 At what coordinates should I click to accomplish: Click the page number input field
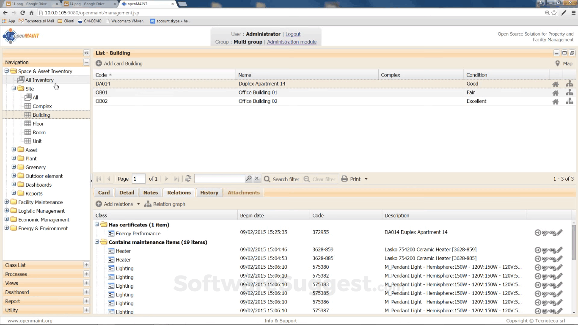tap(138, 179)
